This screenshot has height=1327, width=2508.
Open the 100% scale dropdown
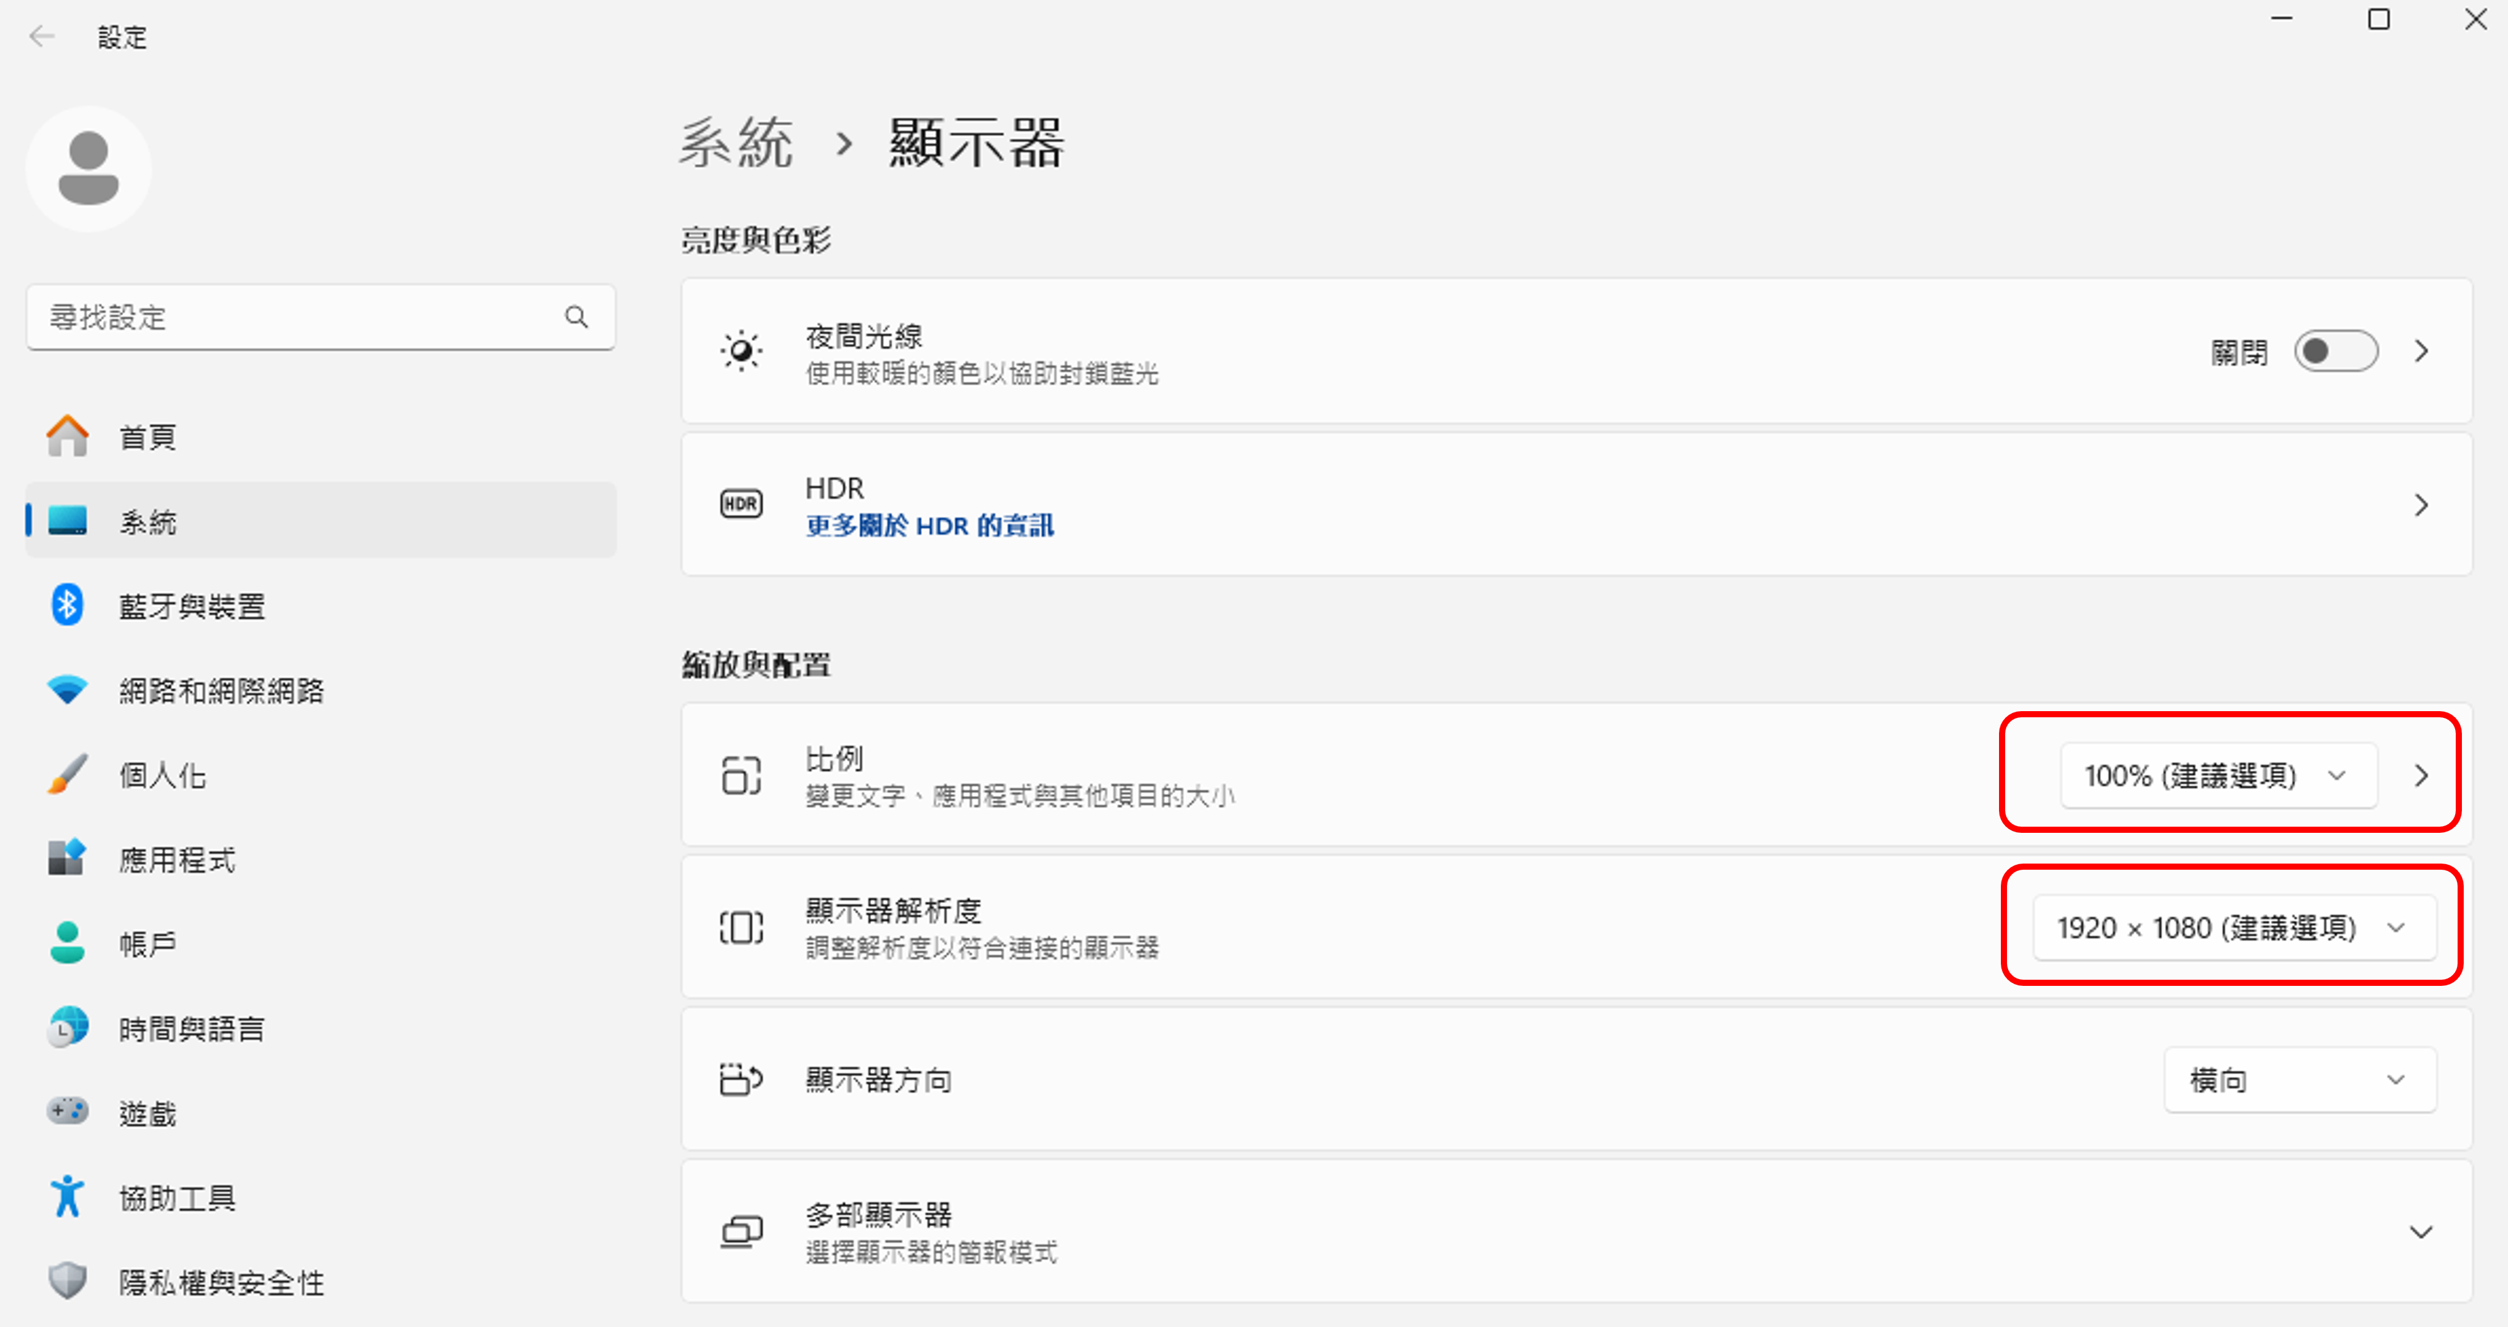pyautogui.click(x=2218, y=775)
